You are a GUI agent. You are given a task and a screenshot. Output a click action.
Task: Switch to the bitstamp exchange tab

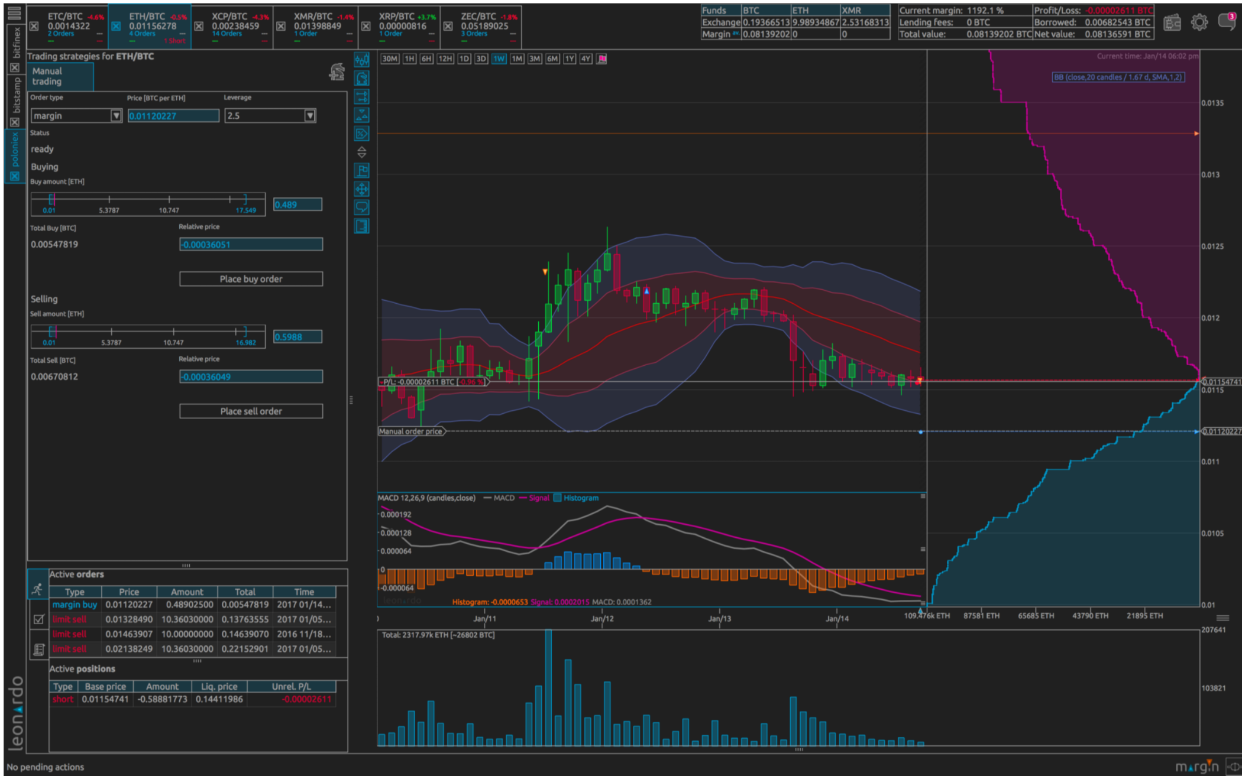click(x=16, y=95)
